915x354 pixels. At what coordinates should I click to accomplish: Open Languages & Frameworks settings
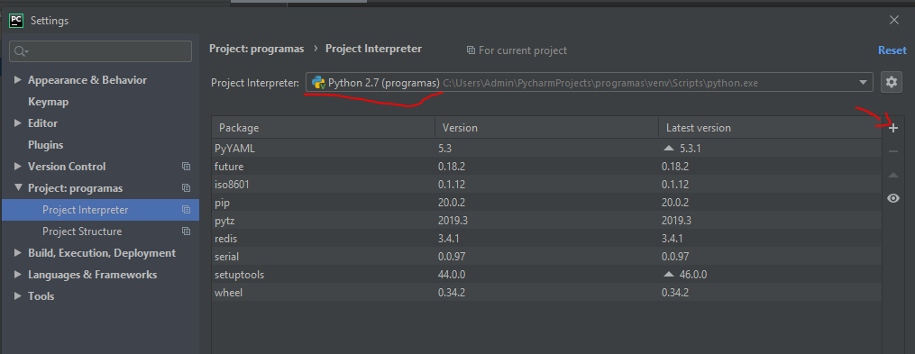[92, 274]
